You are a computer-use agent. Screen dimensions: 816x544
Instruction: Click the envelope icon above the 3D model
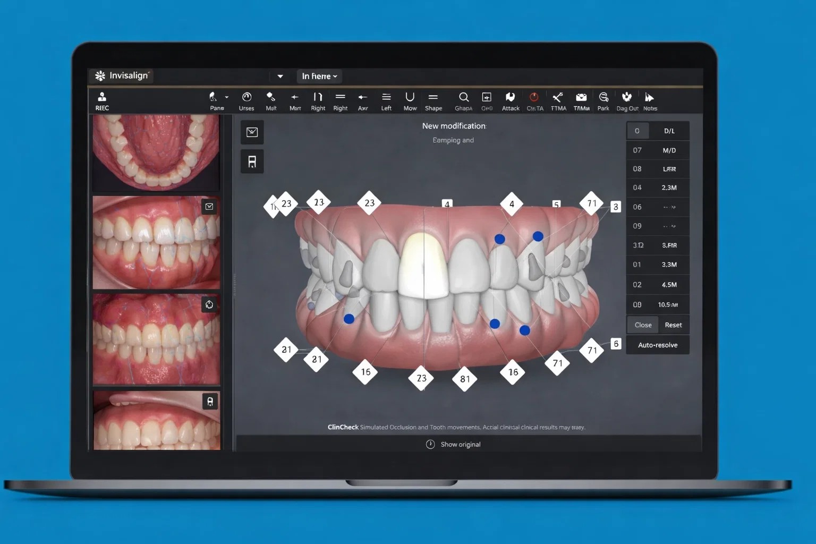252,132
